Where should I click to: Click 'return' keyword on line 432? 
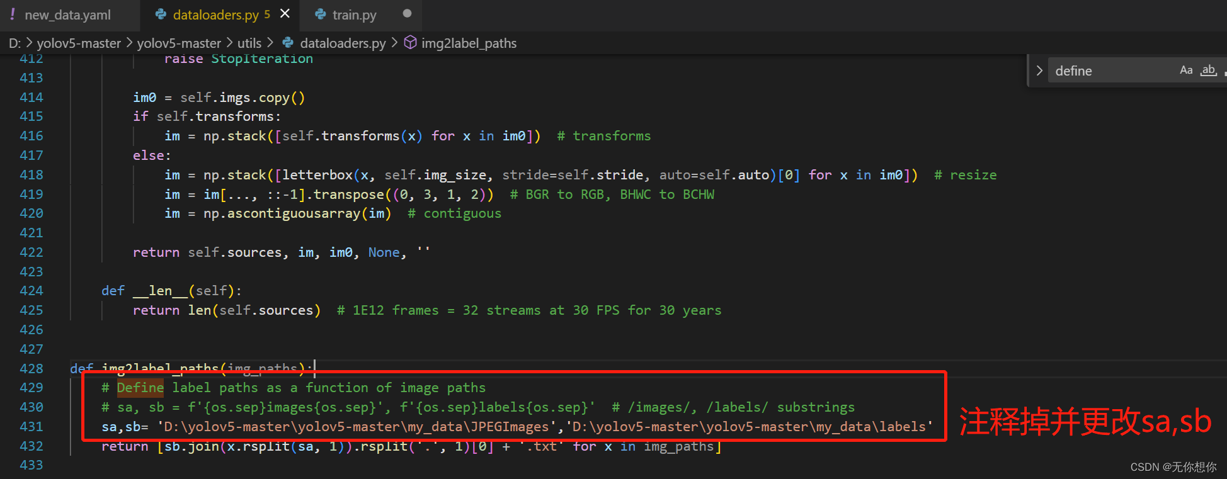pos(125,446)
